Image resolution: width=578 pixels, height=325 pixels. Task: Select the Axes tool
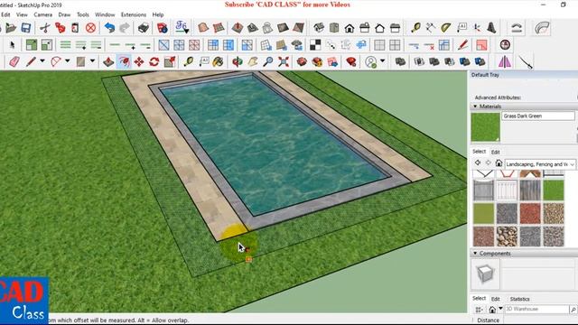coord(477,28)
